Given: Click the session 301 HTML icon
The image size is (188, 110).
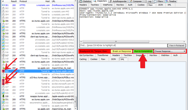Looking at the screenshot, I should 3,5.
